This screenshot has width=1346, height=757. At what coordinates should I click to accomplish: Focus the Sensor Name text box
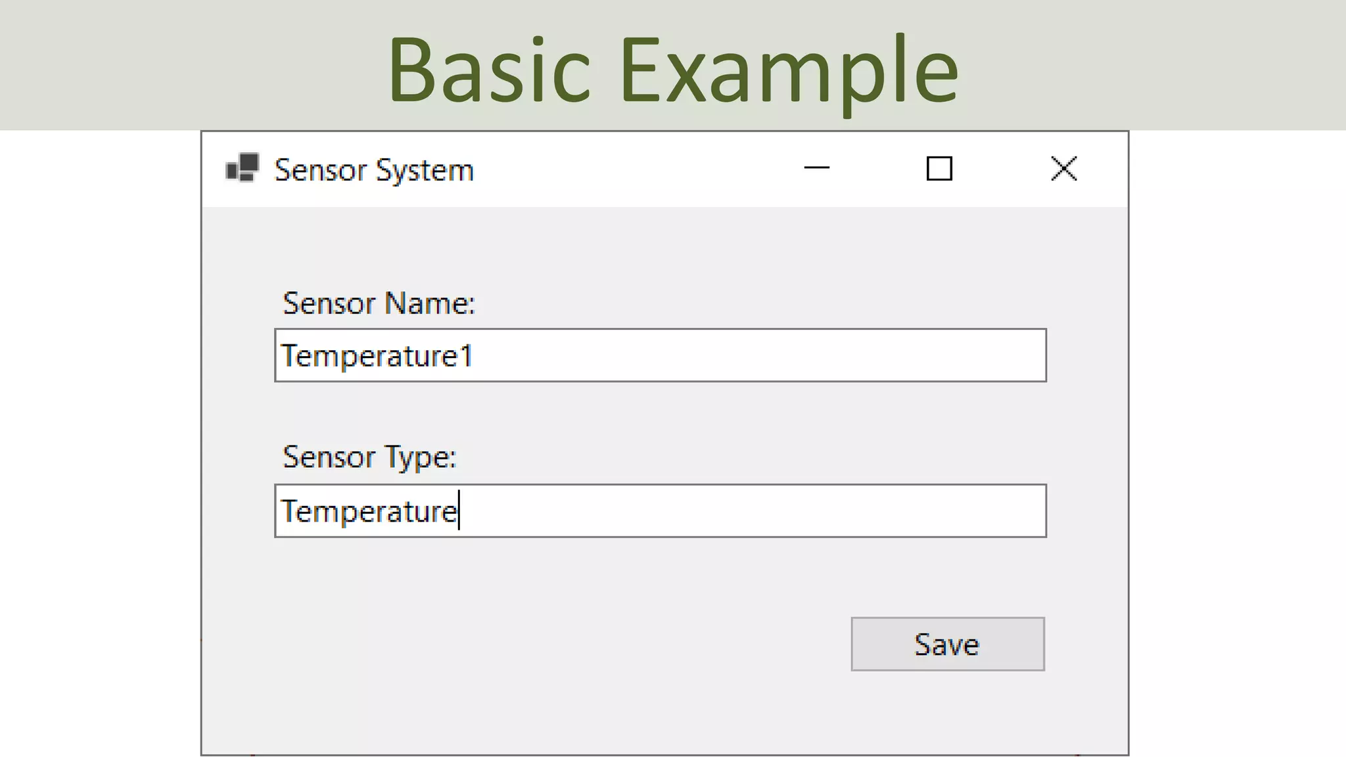(661, 356)
